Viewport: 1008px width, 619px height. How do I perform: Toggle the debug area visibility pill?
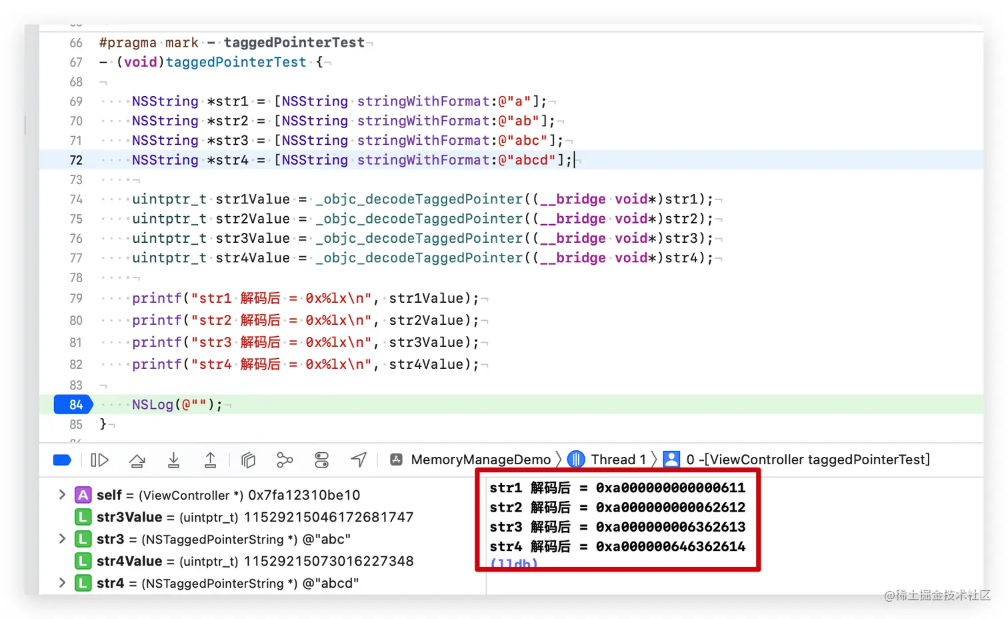click(x=62, y=460)
